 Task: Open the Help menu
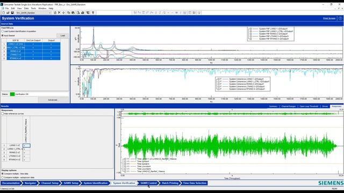tap(51, 9)
